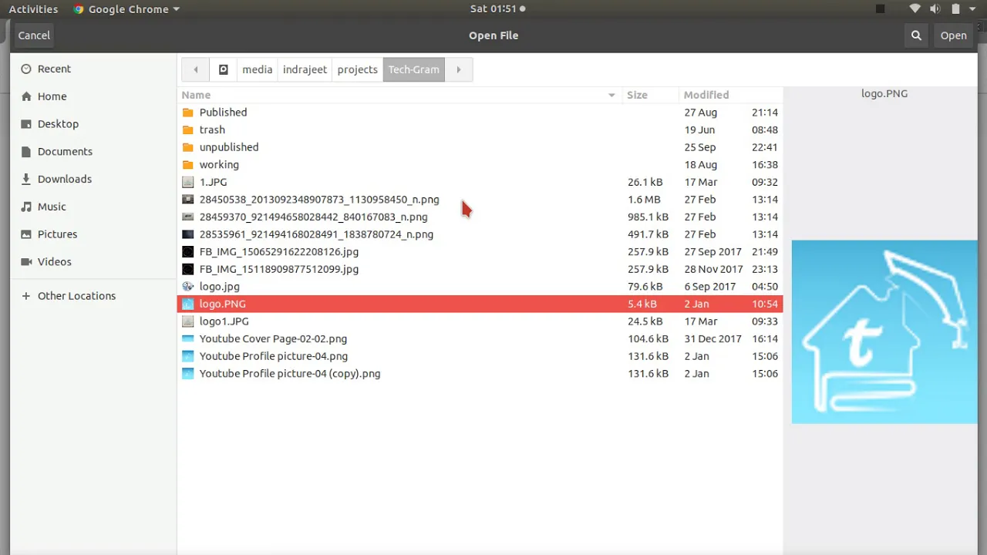Image resolution: width=987 pixels, height=555 pixels.
Task: Select file 28459370_921494658028442_840167083_n.png
Action: click(x=480, y=217)
